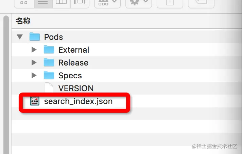
Task: Select the External folder icon
Action: pos(49,49)
